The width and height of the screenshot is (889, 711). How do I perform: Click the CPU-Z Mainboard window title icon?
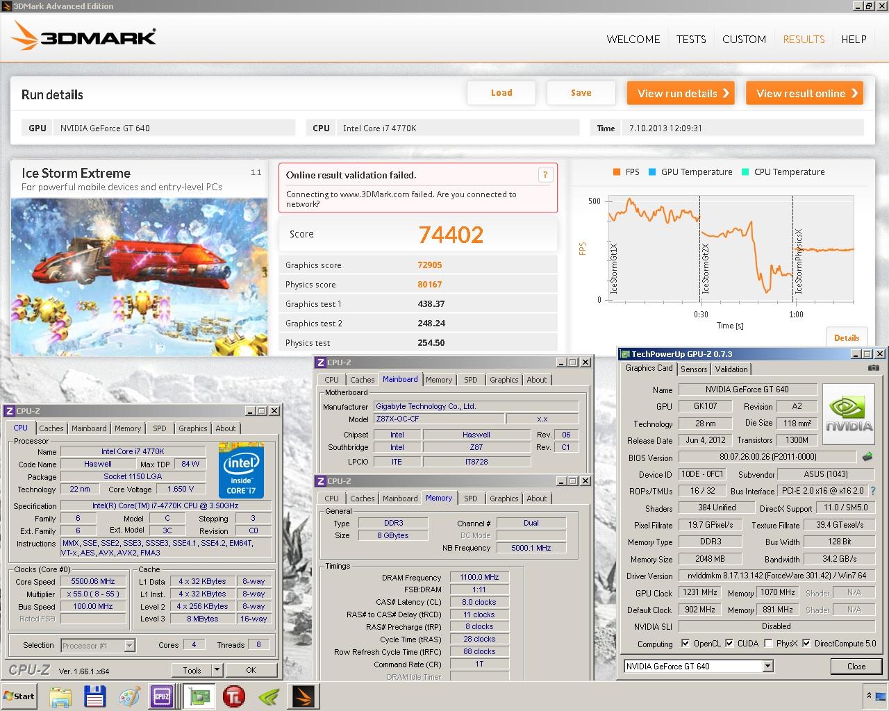320,362
